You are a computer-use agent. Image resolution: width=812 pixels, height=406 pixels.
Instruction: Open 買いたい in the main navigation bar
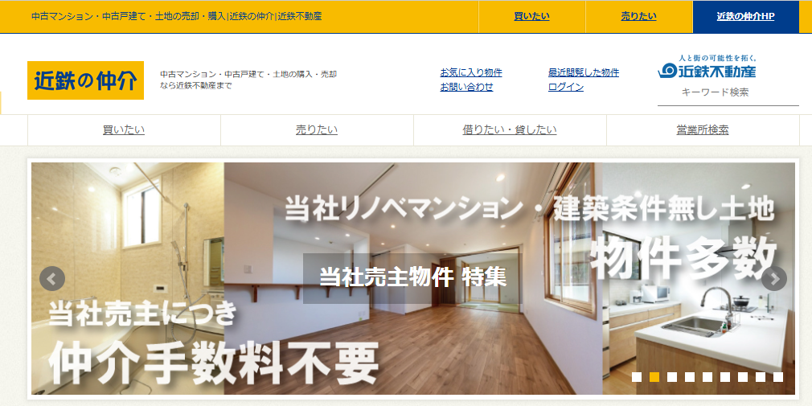(124, 130)
